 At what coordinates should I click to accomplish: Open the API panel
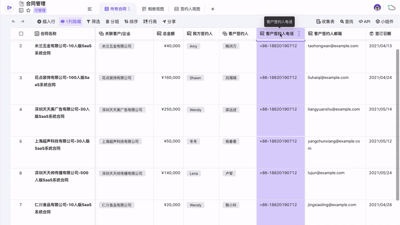364,22
